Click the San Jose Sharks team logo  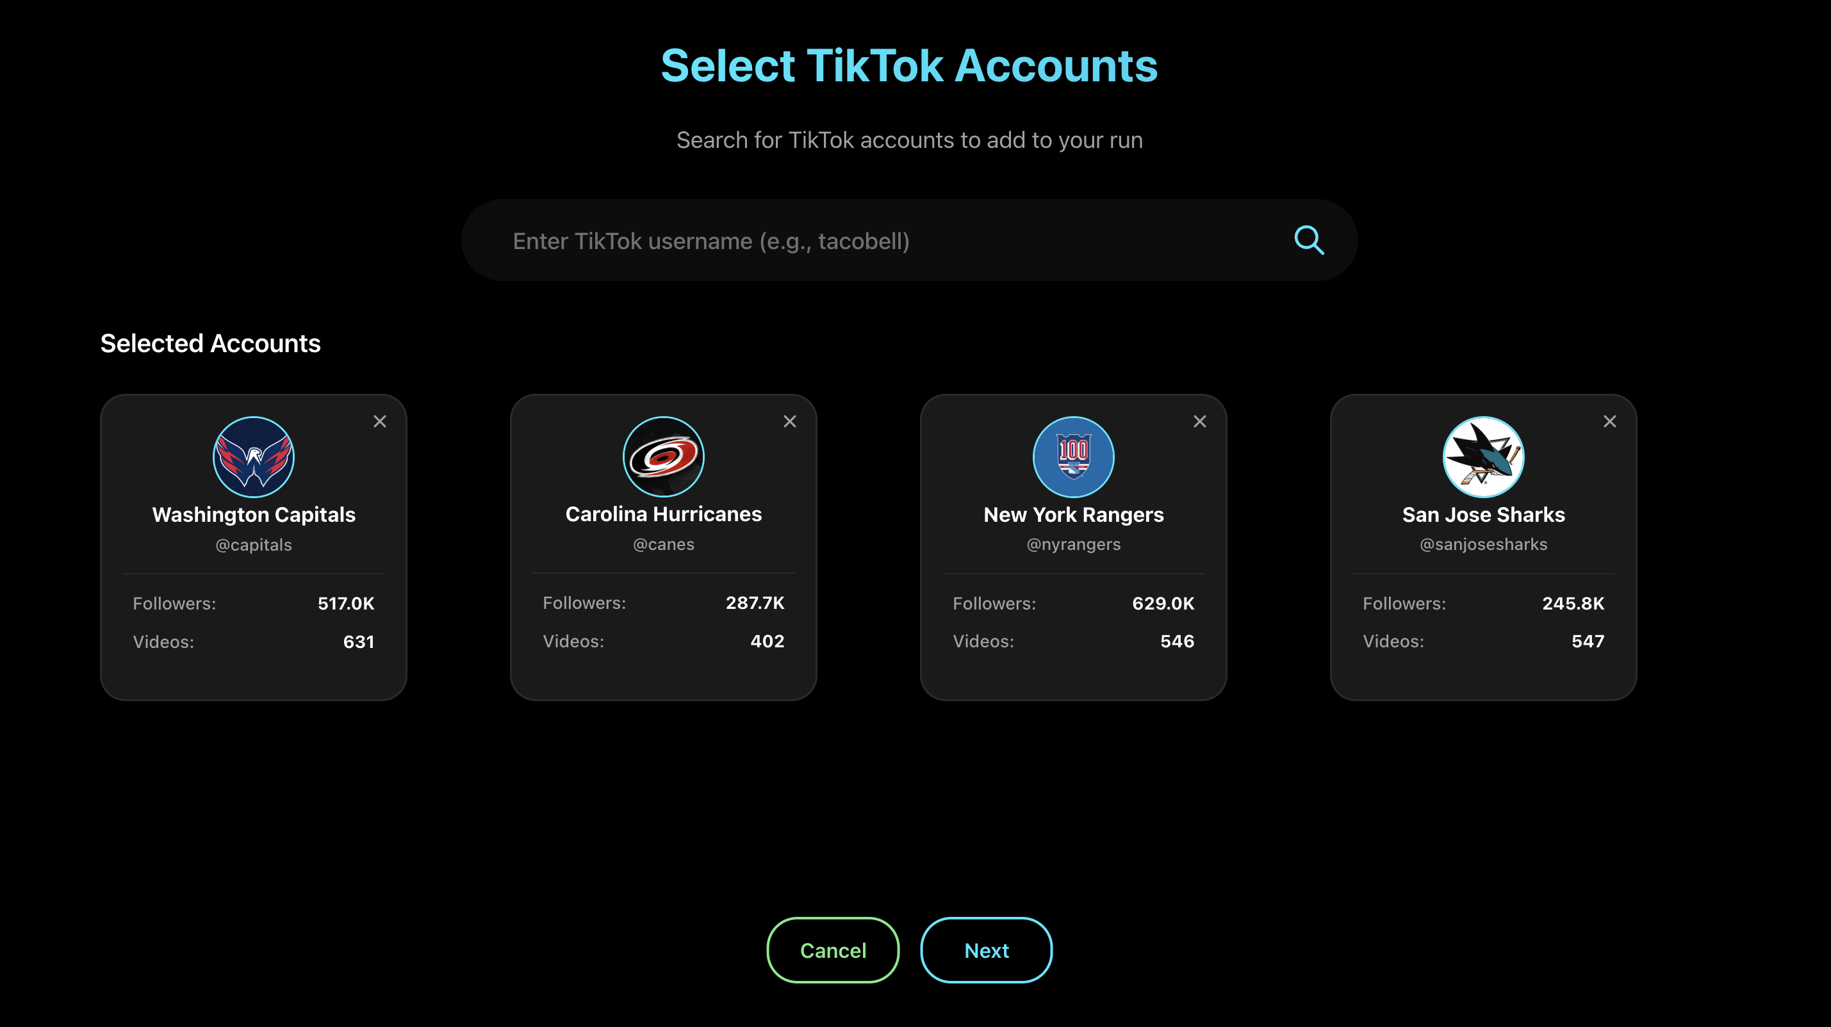pos(1483,457)
